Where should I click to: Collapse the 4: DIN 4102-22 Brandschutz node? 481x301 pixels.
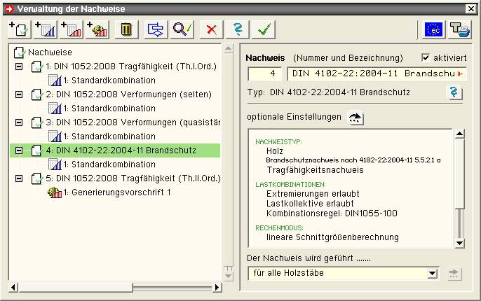coord(19,150)
